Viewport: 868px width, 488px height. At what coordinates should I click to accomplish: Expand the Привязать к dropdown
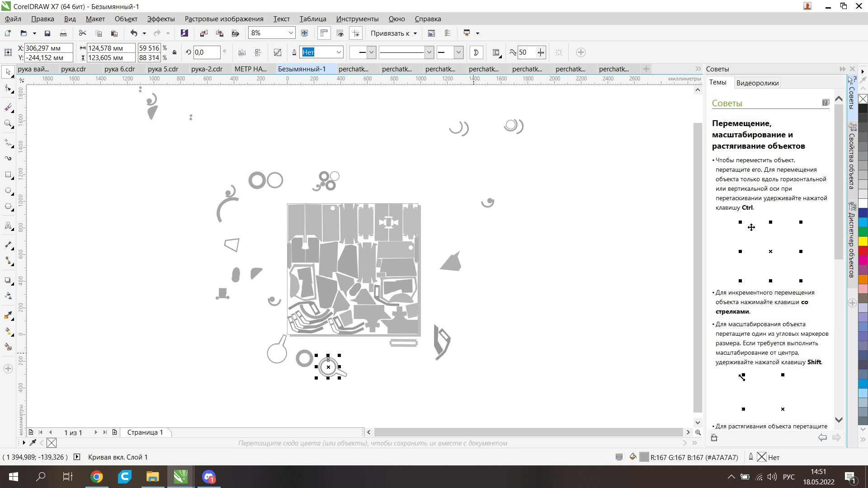pos(415,33)
